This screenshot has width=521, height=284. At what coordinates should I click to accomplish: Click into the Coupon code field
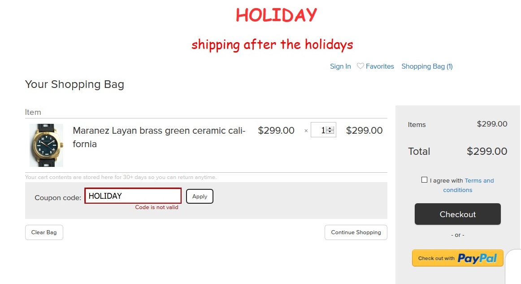point(133,196)
